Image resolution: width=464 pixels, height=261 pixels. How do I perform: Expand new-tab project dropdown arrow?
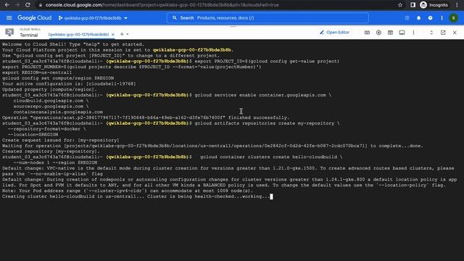click(128, 34)
